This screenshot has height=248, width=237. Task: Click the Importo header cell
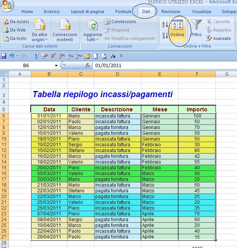(197, 109)
